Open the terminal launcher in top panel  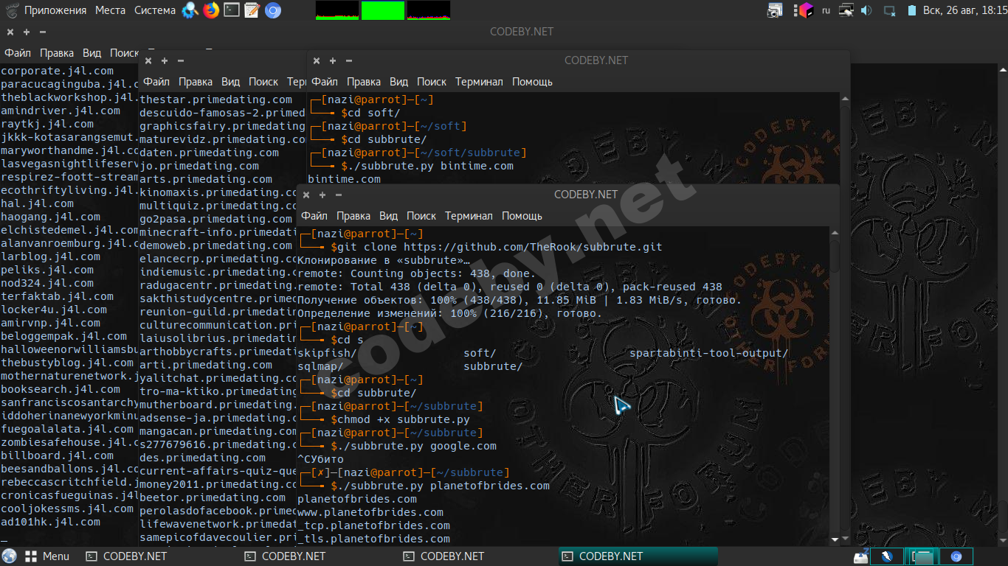(x=232, y=10)
